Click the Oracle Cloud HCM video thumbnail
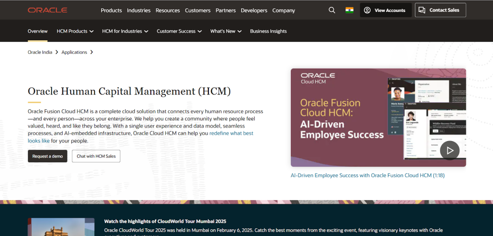This screenshot has width=493, height=236. tap(378, 118)
